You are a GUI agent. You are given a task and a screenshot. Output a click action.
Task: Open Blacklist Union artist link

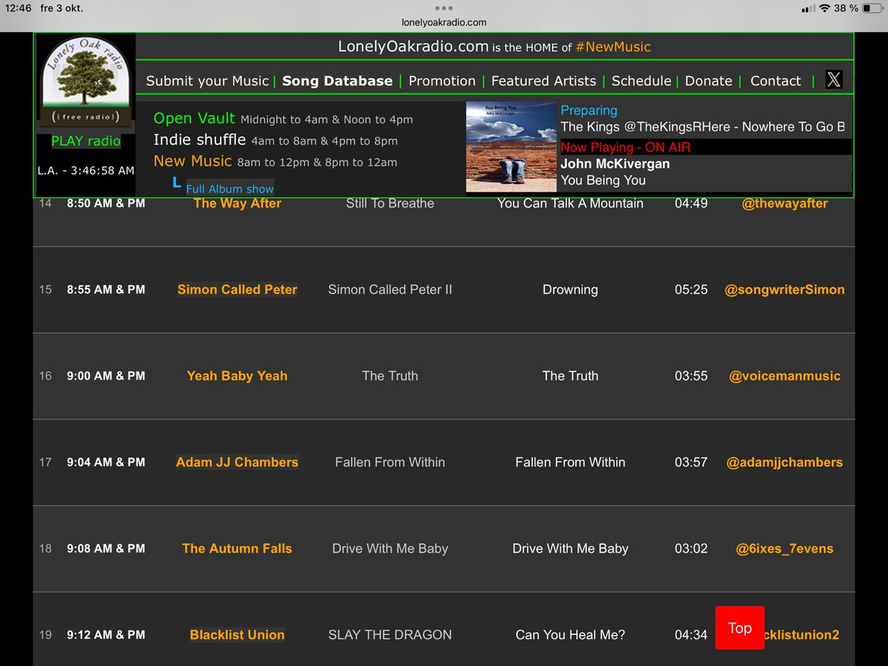click(237, 635)
